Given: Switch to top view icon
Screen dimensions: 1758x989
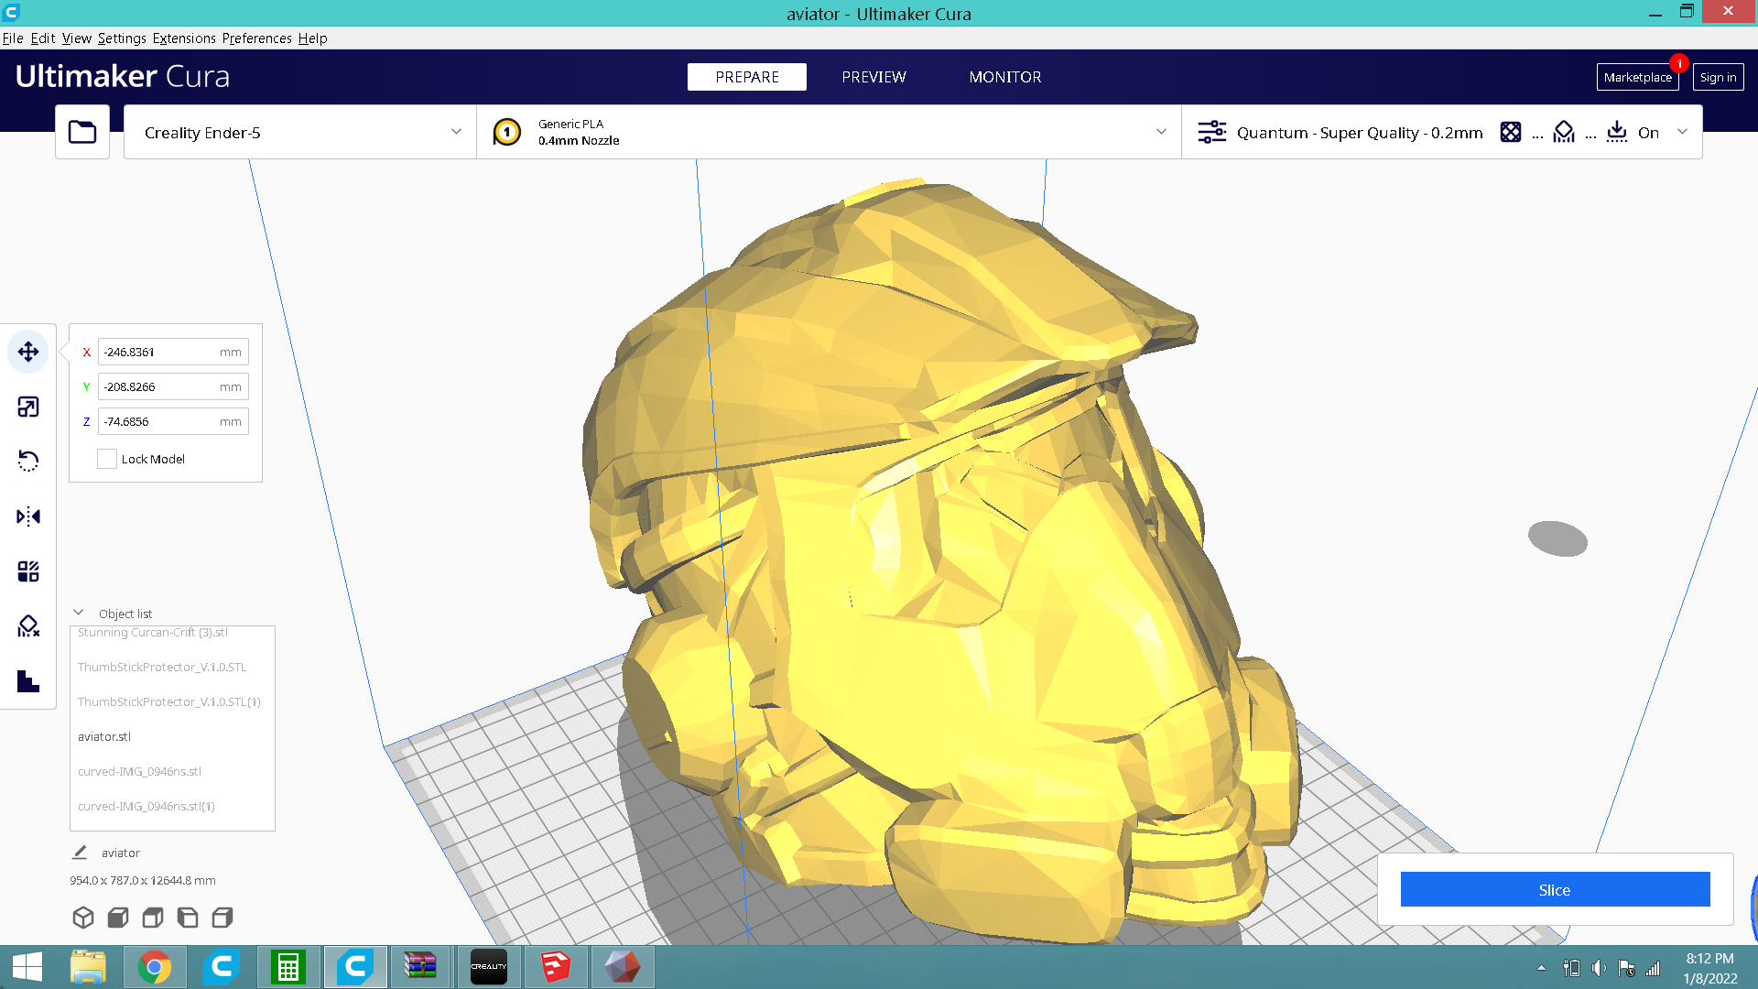Looking at the screenshot, I should tap(153, 917).
